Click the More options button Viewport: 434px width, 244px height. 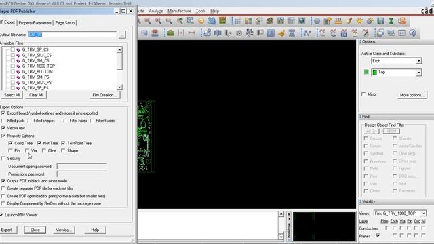coord(412,95)
